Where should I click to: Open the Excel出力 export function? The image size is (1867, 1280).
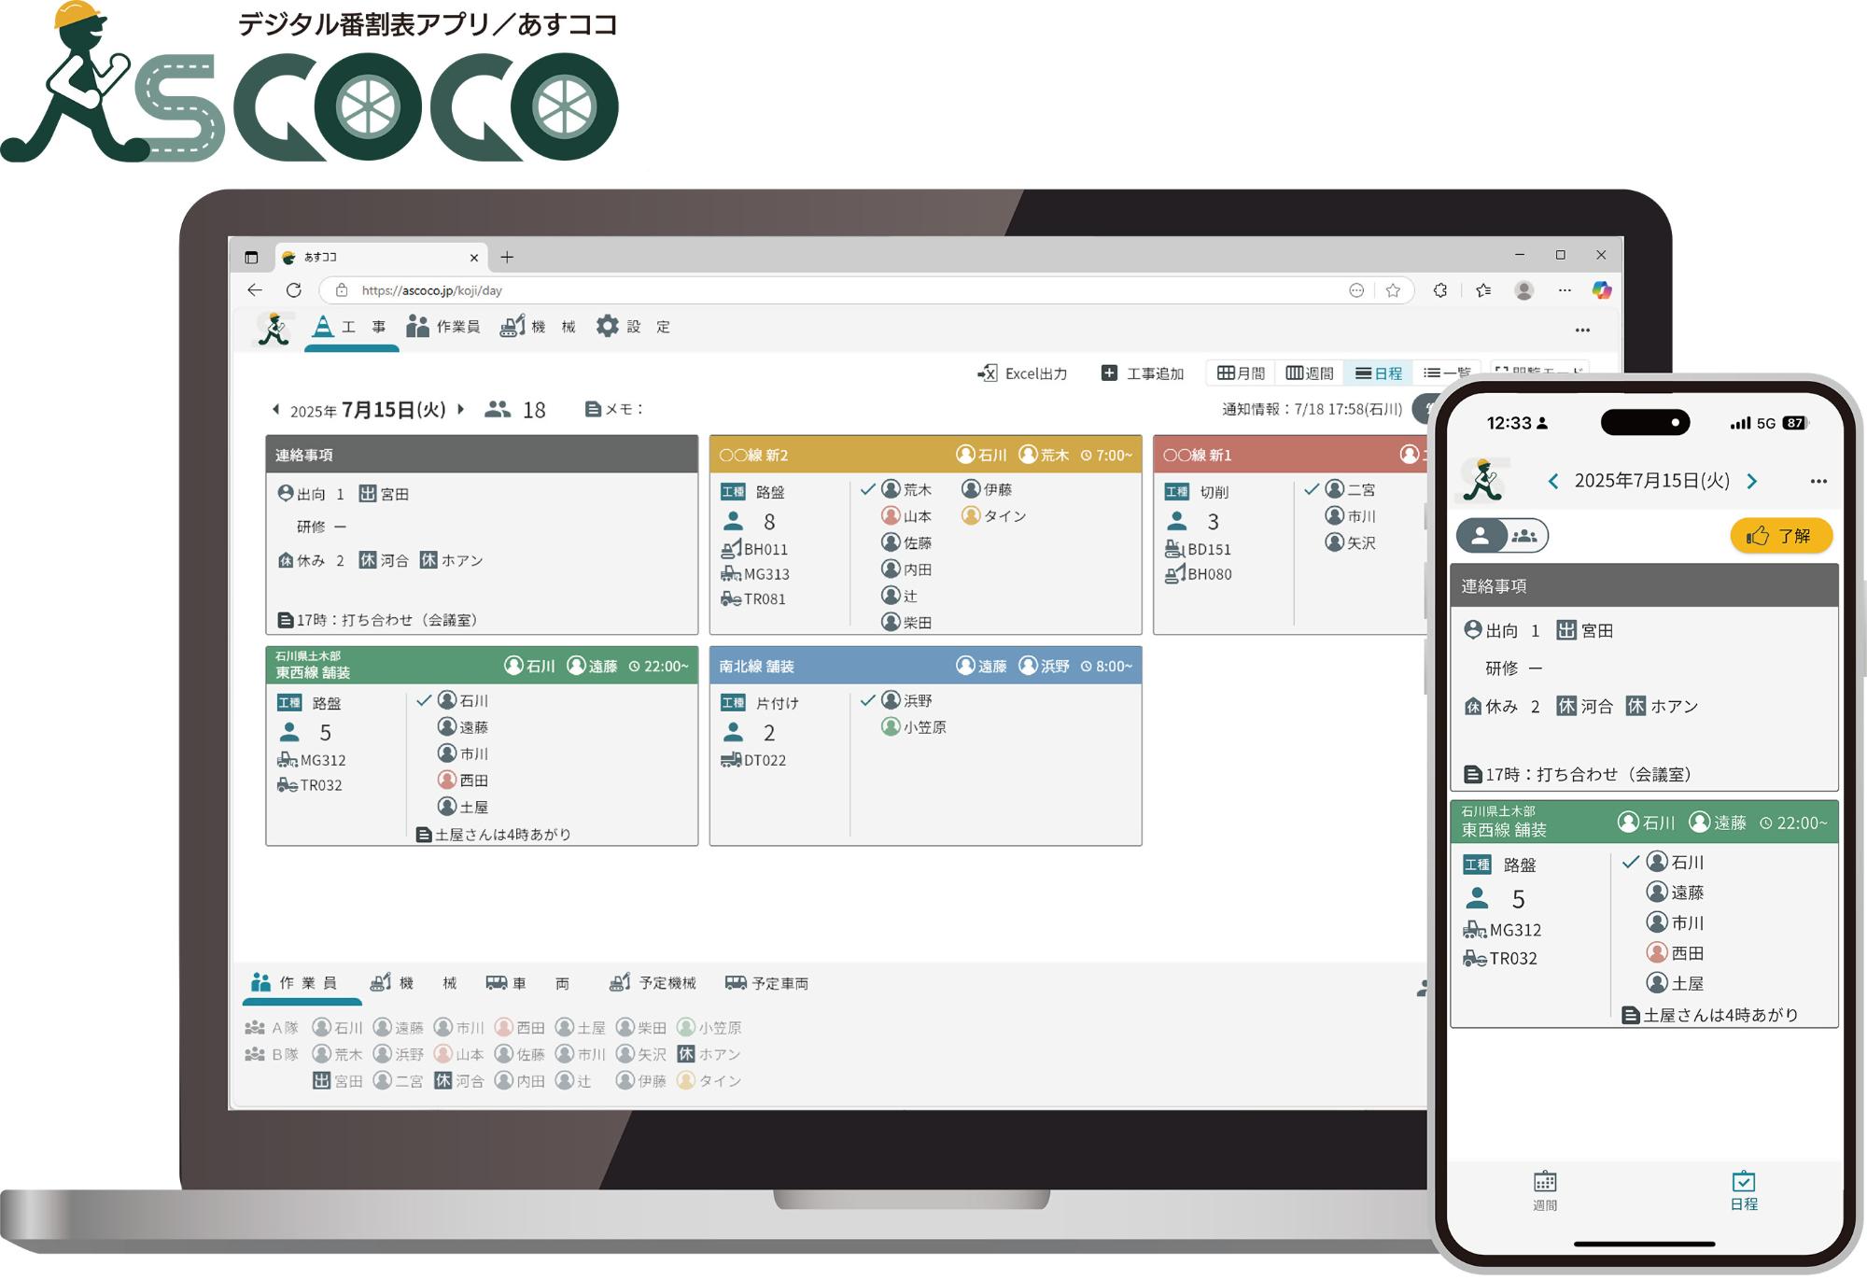point(1022,373)
